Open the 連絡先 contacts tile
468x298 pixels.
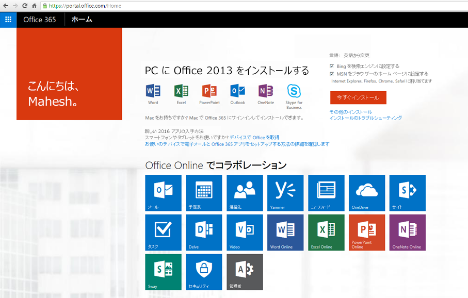coord(245,193)
